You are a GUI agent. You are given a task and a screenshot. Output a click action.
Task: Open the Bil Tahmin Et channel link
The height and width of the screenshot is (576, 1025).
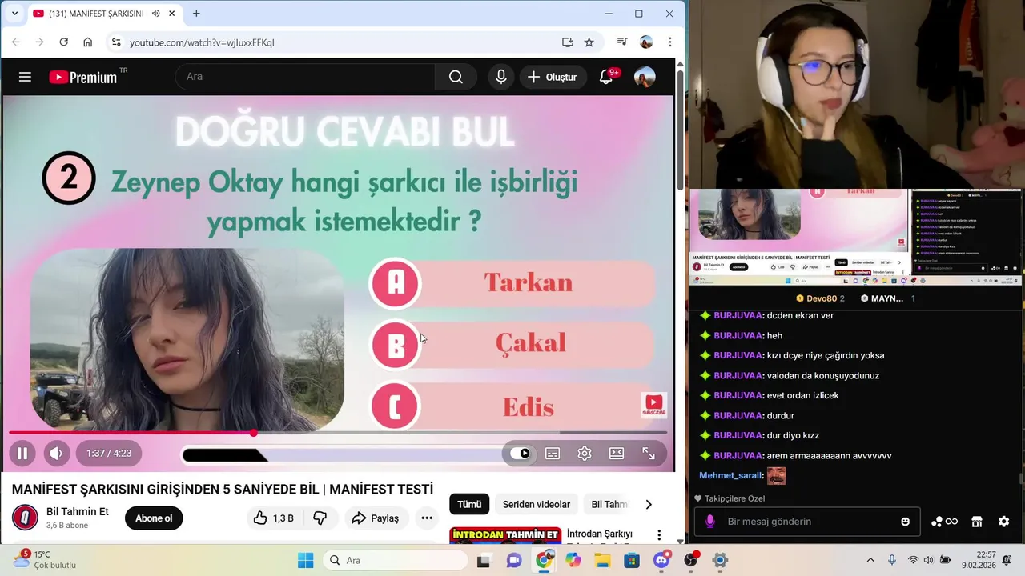click(78, 512)
